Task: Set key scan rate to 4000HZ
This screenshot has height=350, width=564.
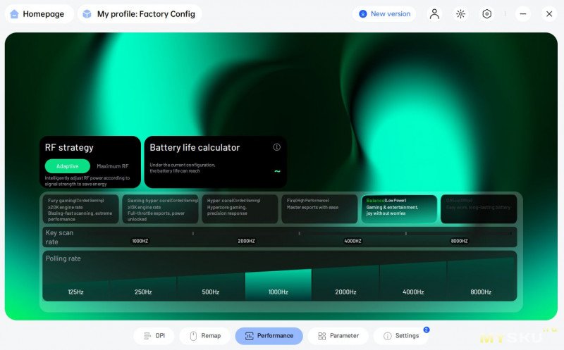Action: point(352,241)
